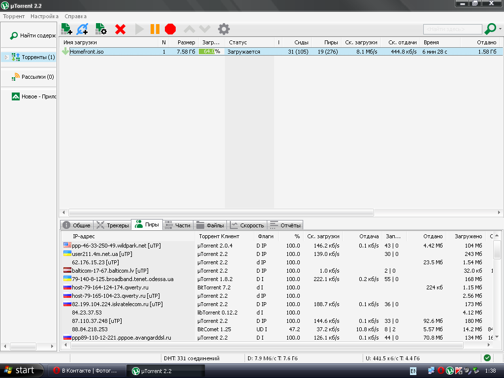504x378 pixels.
Task: Open the Настройка menu
Action: tap(44, 16)
